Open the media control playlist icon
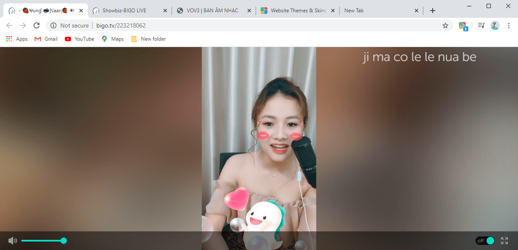 481,25
